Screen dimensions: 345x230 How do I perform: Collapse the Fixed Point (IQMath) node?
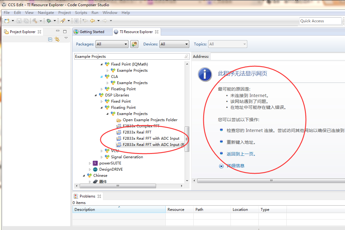click(101, 64)
